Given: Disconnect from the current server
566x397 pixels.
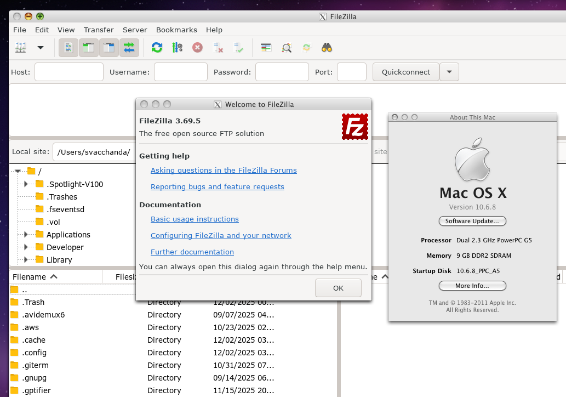Looking at the screenshot, I should pyautogui.click(x=218, y=48).
